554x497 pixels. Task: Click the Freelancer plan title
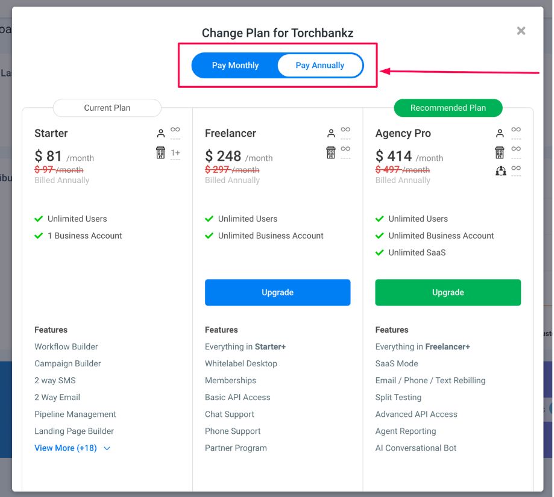(230, 133)
